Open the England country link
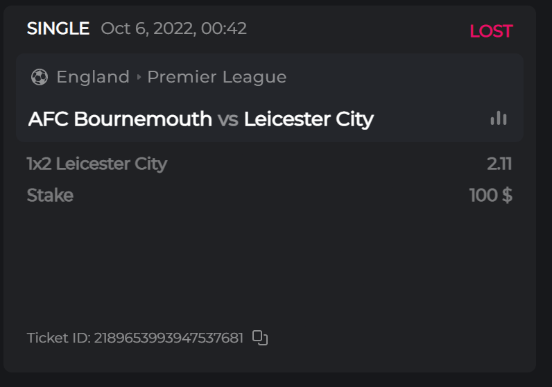This screenshot has height=387, width=552. [93, 77]
